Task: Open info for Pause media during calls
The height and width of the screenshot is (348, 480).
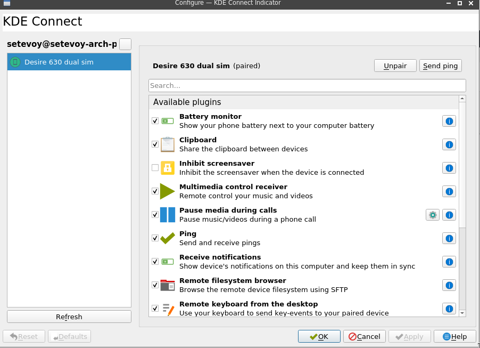Action: point(449,215)
